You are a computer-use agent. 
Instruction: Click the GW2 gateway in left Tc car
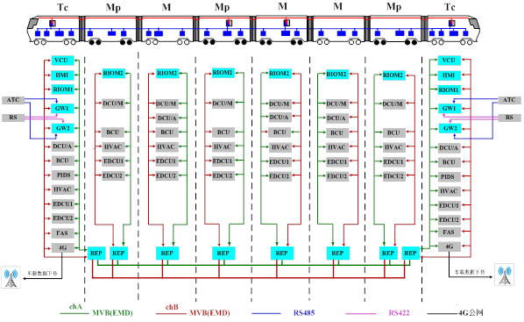62,128
